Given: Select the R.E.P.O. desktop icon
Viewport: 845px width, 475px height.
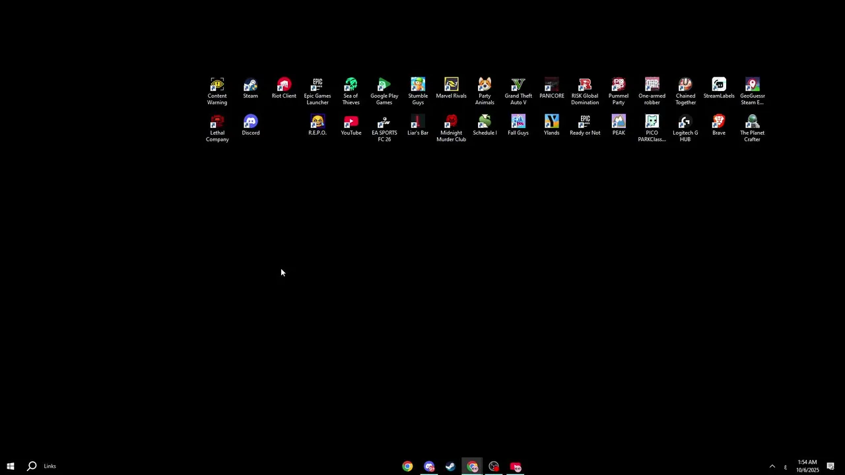Looking at the screenshot, I should (x=318, y=125).
